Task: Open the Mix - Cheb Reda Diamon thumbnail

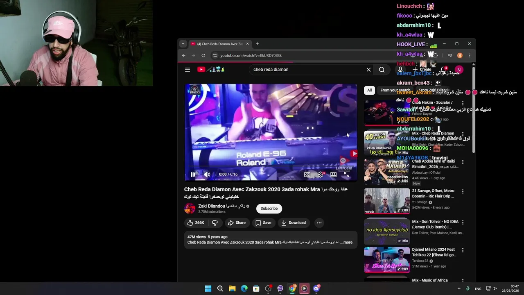Action: pyautogui.click(x=387, y=143)
